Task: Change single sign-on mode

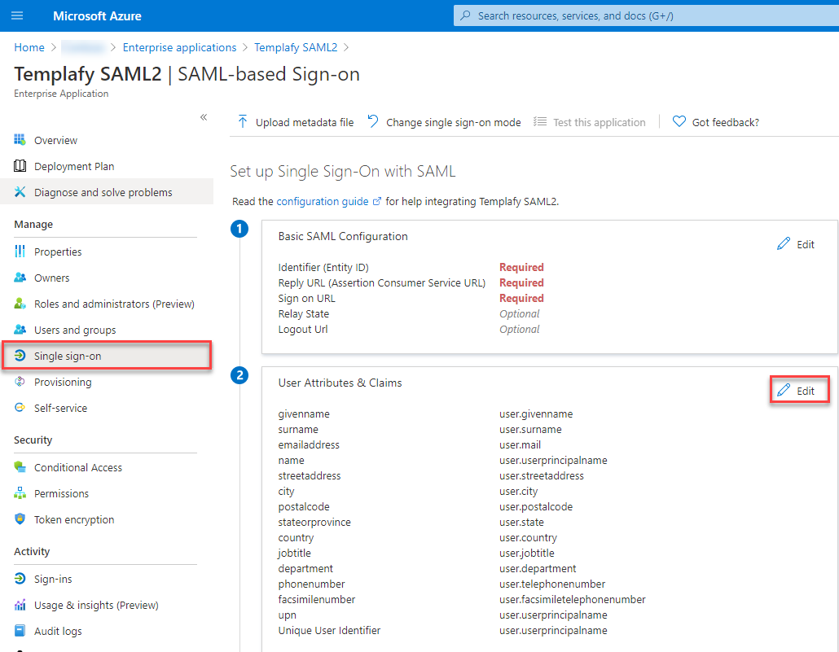Action: point(451,121)
